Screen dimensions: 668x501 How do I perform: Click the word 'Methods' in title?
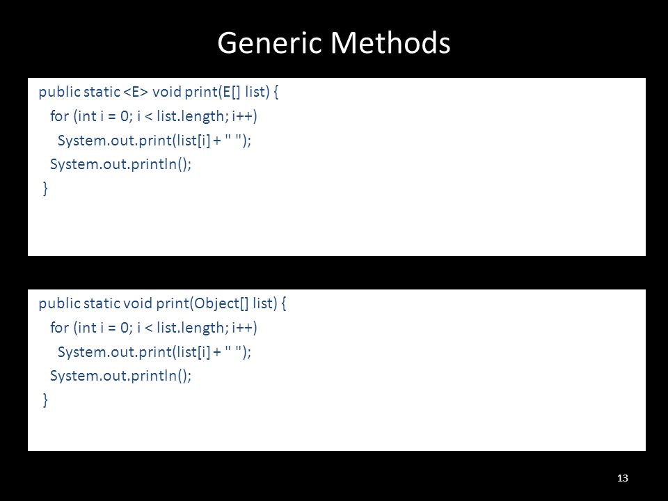(390, 42)
